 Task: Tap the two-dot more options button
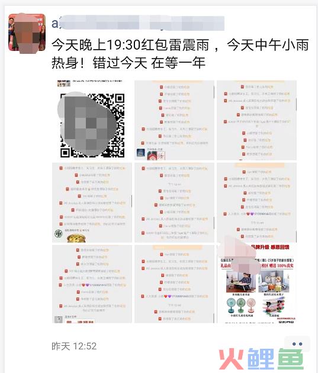coord(297,344)
